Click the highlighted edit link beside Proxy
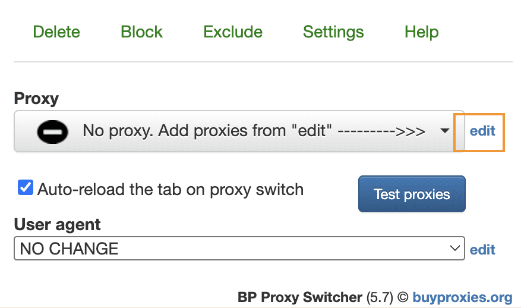The width and height of the screenshot is (521, 308). (482, 131)
